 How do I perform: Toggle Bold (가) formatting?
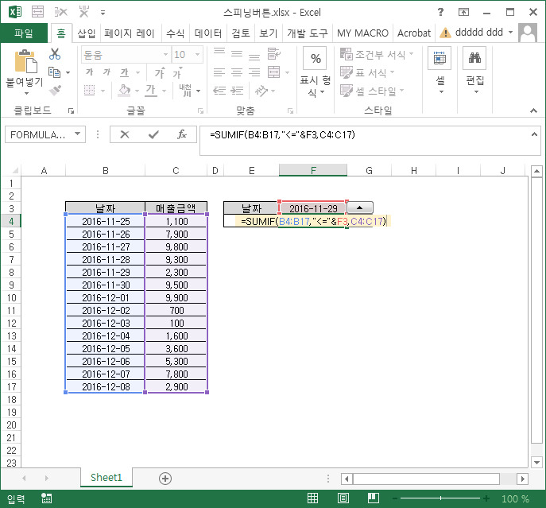coord(90,72)
